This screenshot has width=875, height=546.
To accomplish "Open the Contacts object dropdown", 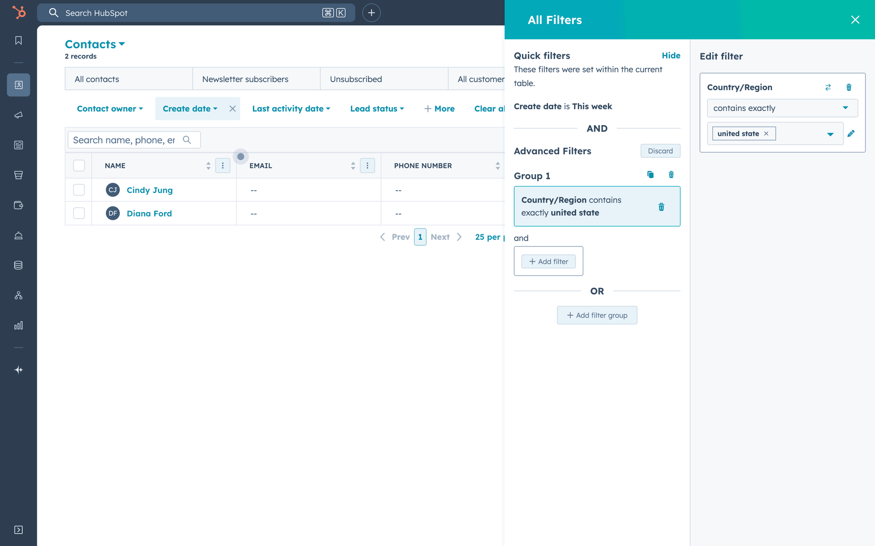I will tap(95, 44).
